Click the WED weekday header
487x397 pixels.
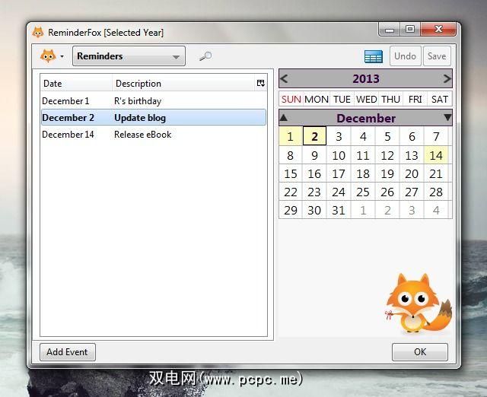coord(366,99)
